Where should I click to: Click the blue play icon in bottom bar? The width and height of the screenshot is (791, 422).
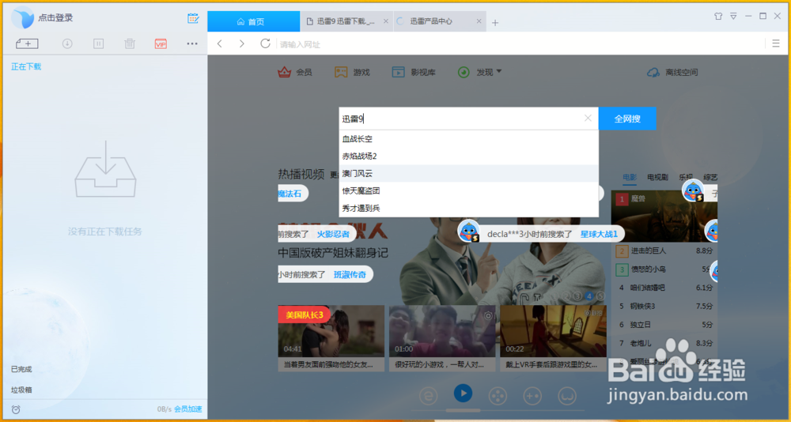[463, 394]
